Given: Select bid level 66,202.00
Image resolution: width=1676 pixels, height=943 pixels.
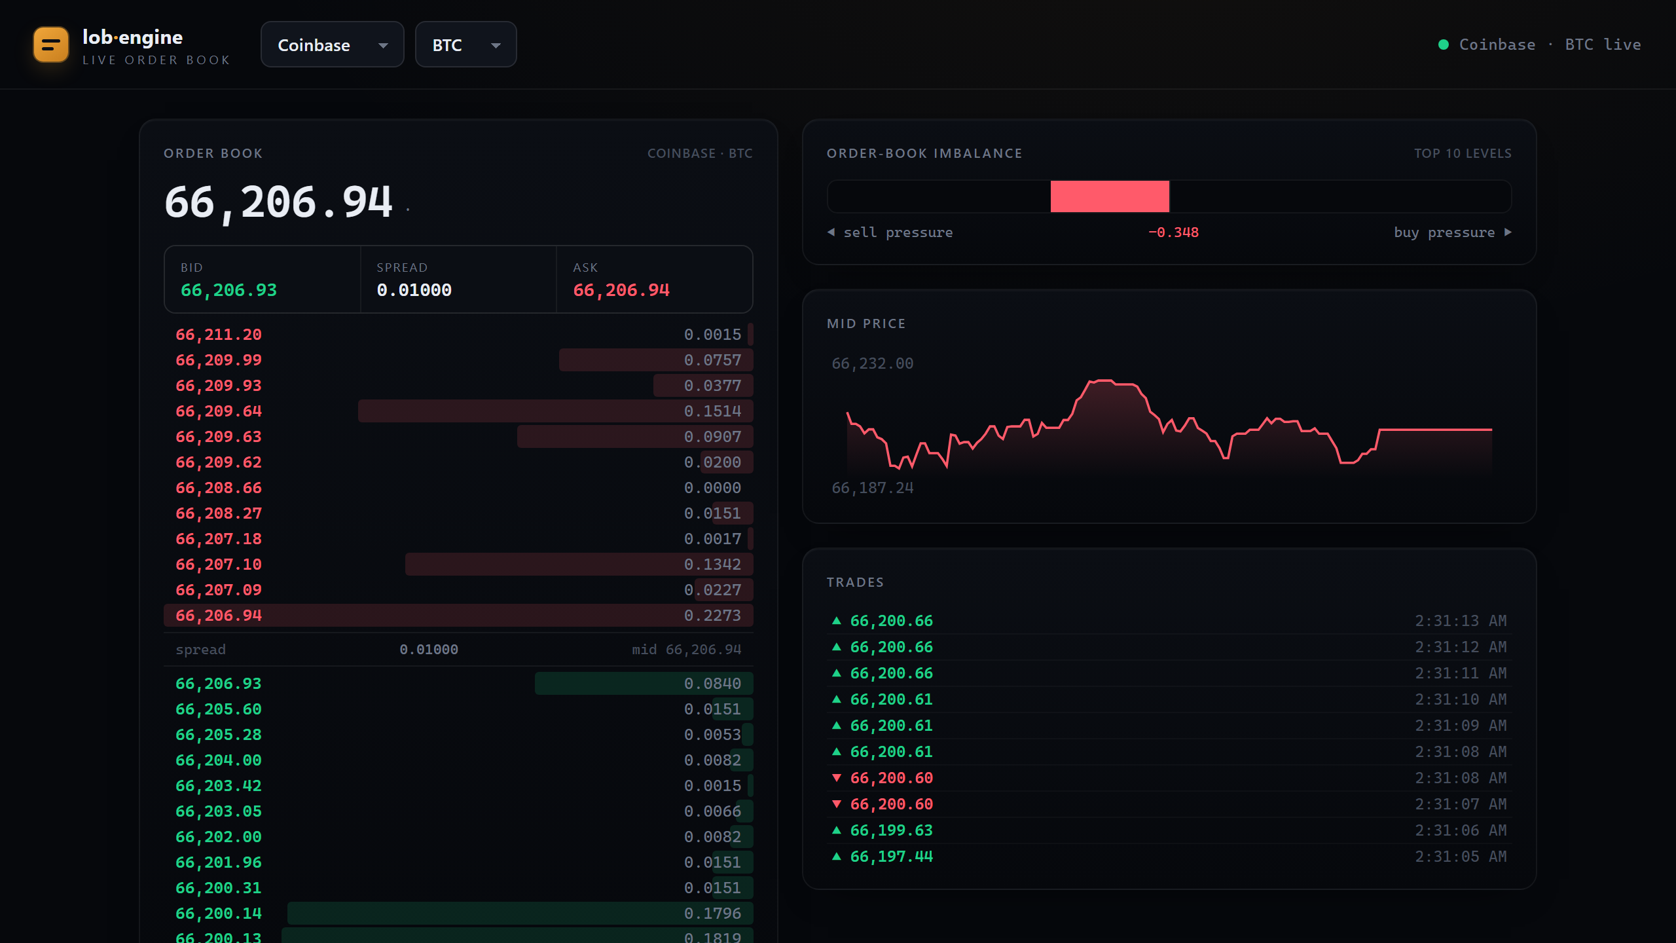Looking at the screenshot, I should 458,837.
